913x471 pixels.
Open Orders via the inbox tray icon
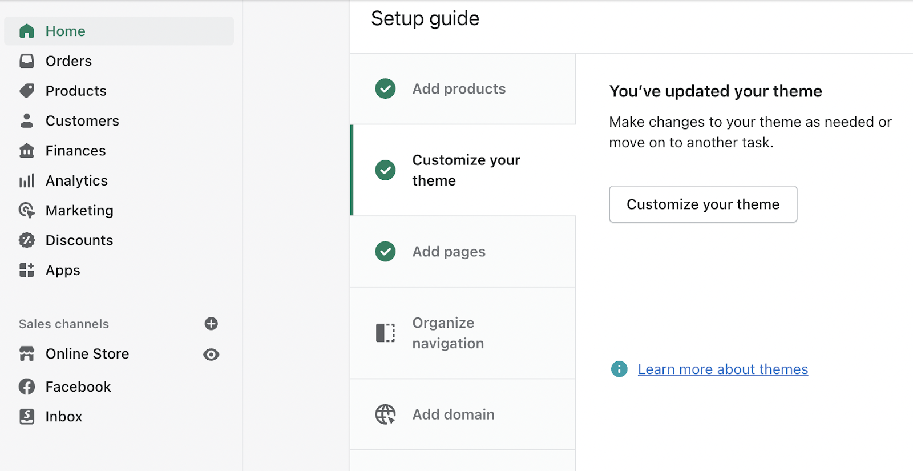(27, 61)
